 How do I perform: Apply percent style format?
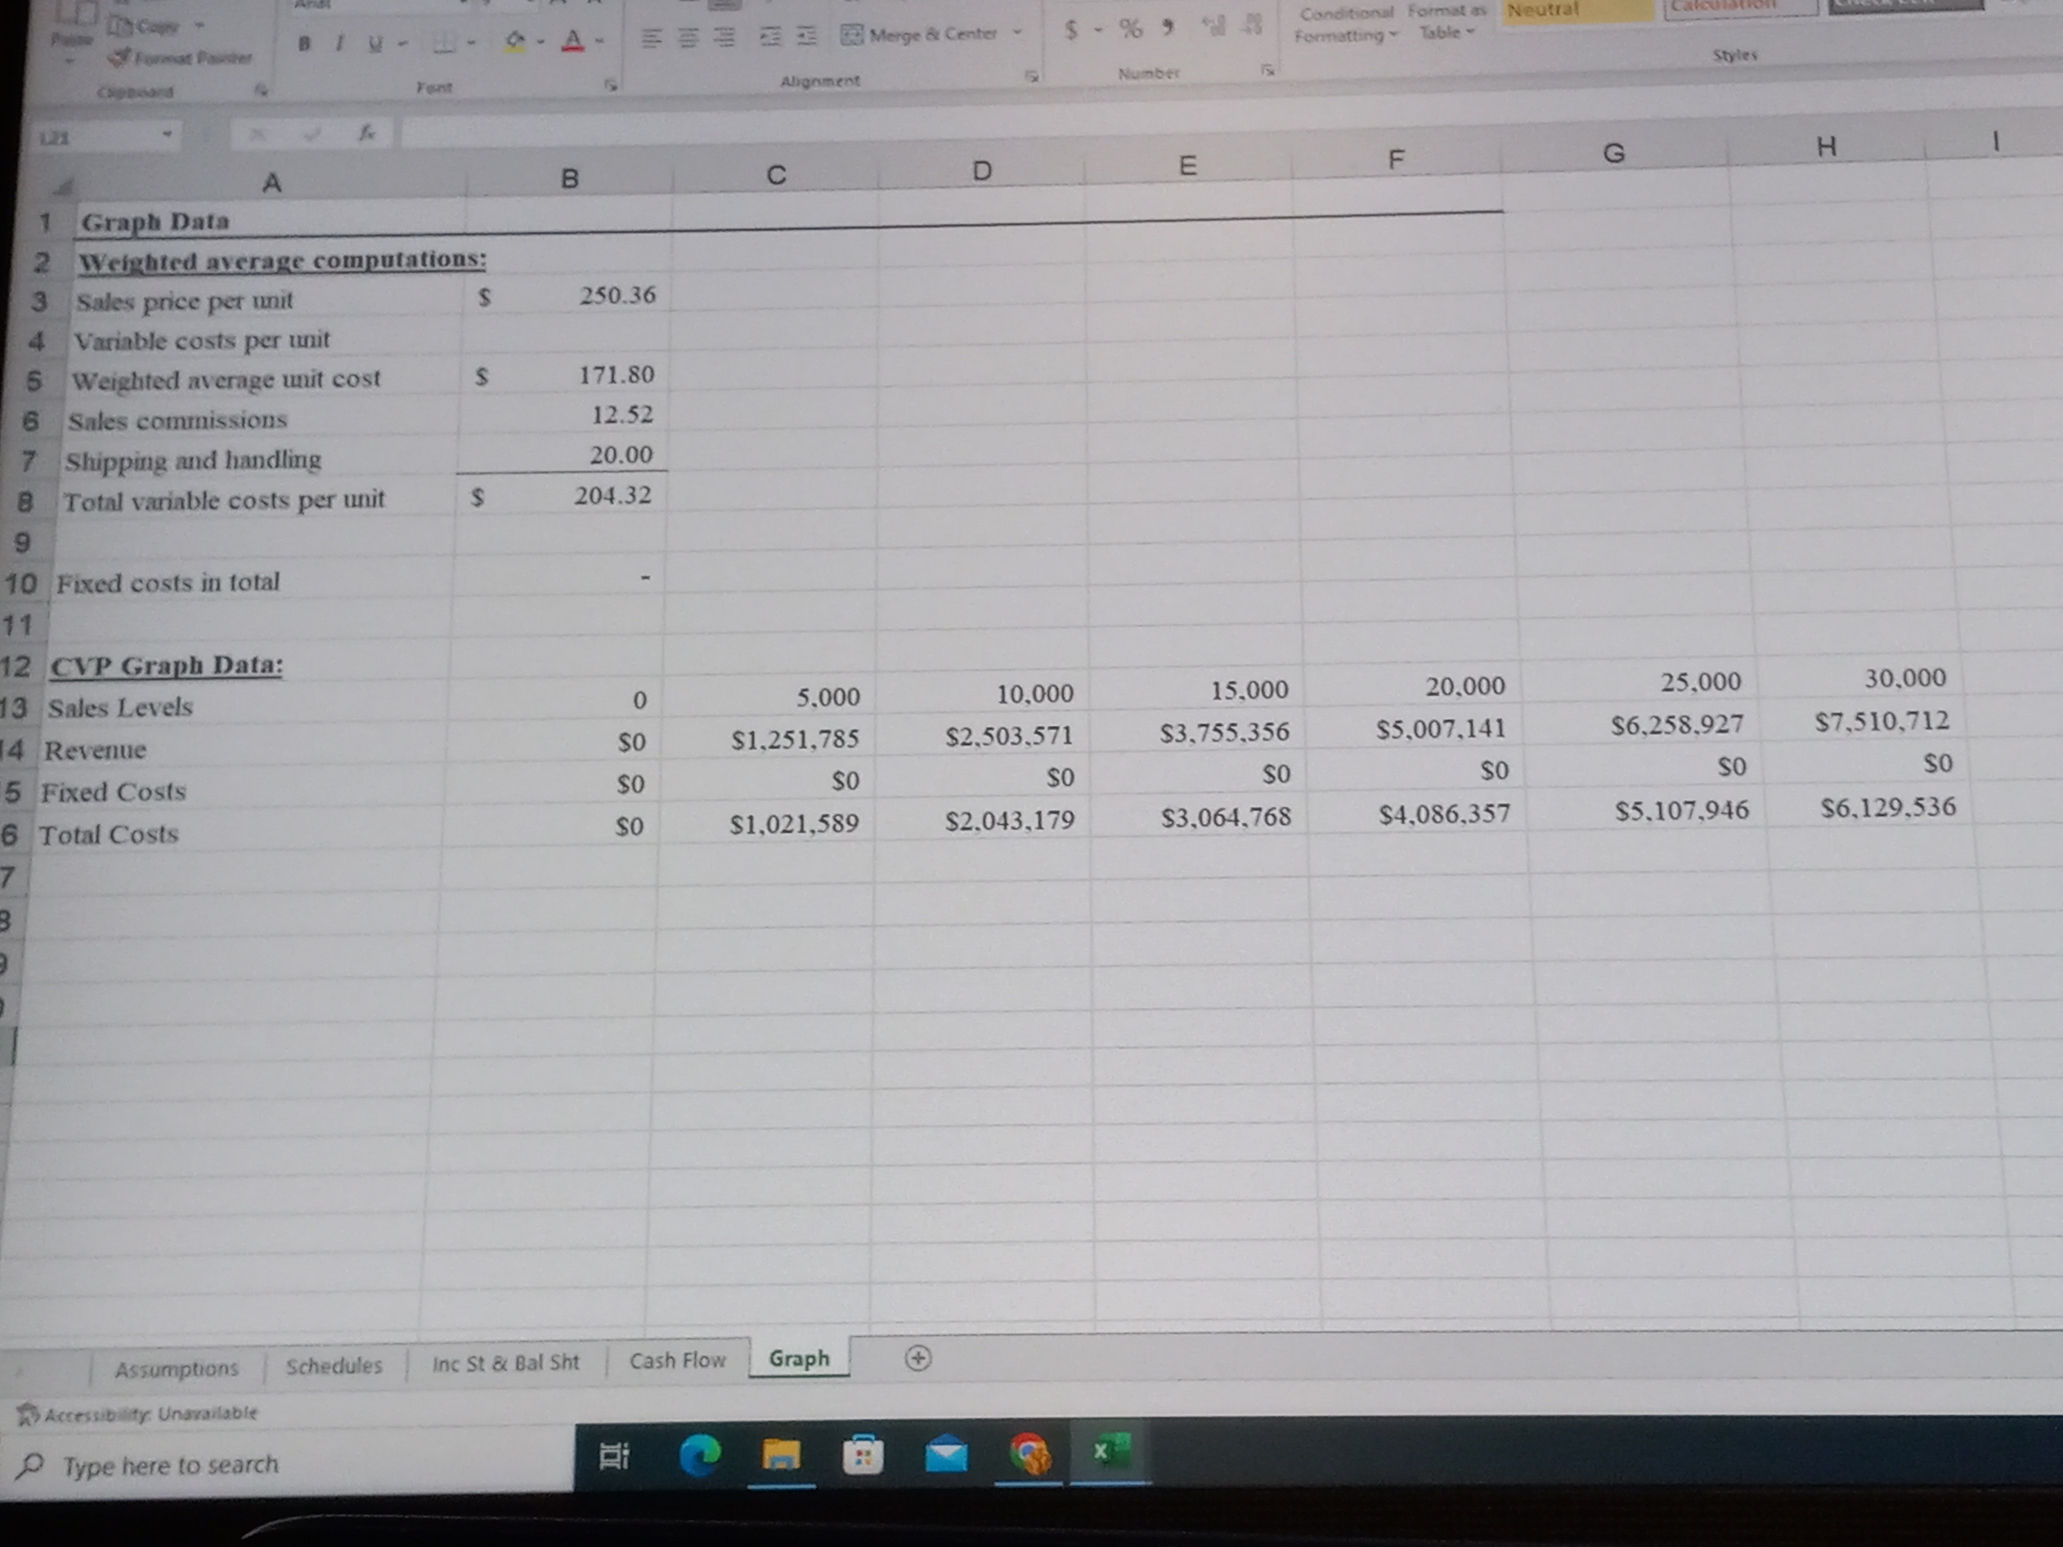tap(1130, 30)
